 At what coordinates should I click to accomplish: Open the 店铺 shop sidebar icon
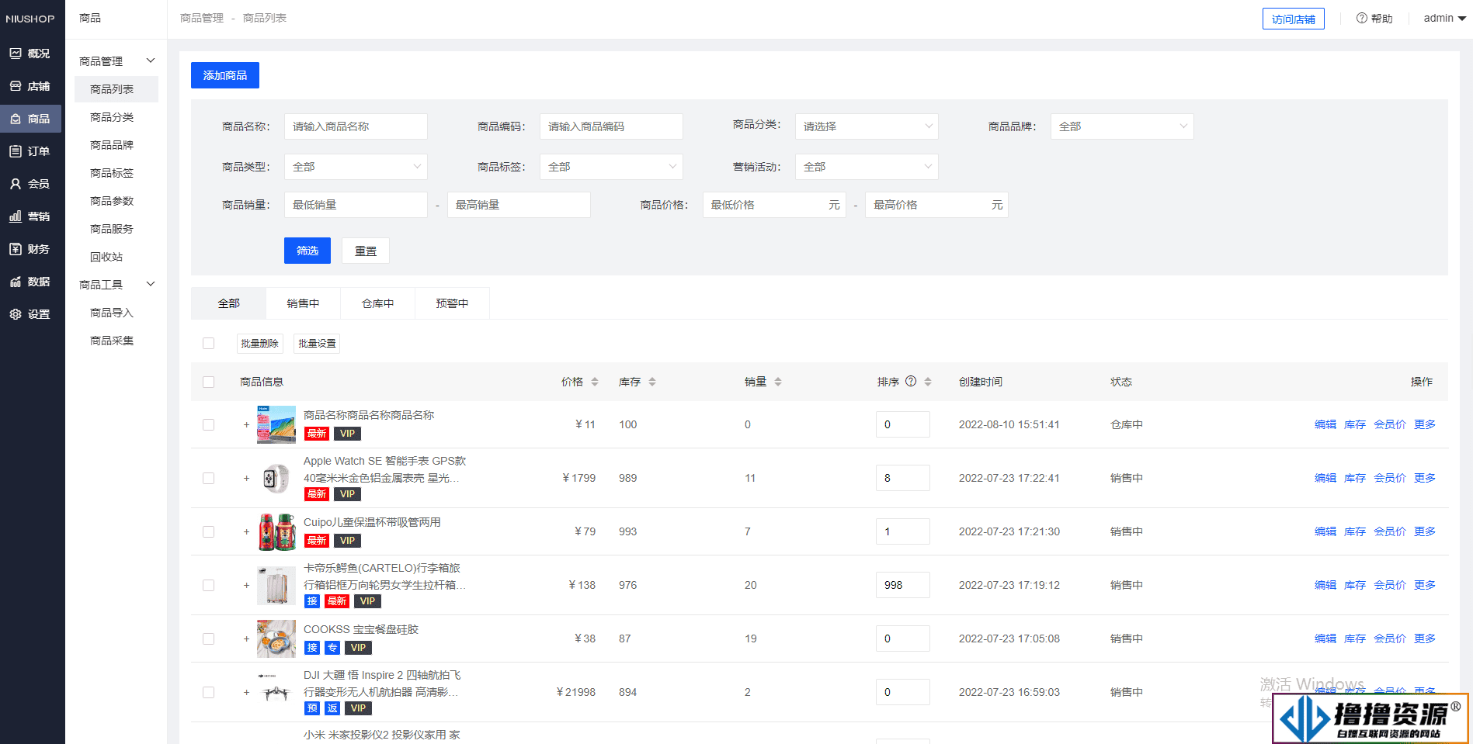(16, 86)
